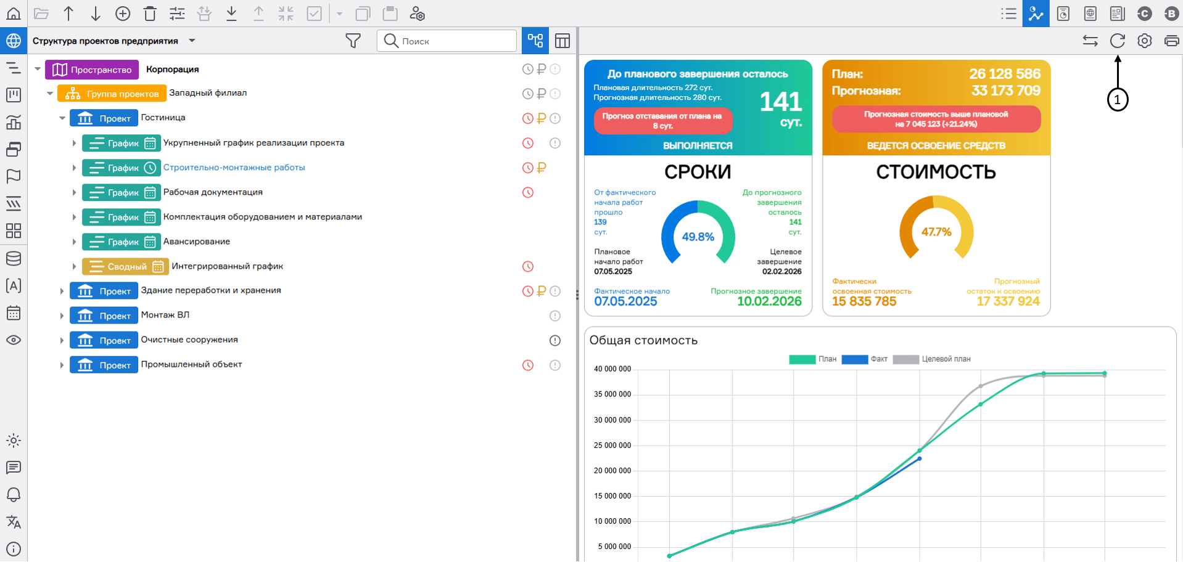Expand the 'Монтаж ВЛ' project
The height and width of the screenshot is (562, 1183).
click(62, 316)
